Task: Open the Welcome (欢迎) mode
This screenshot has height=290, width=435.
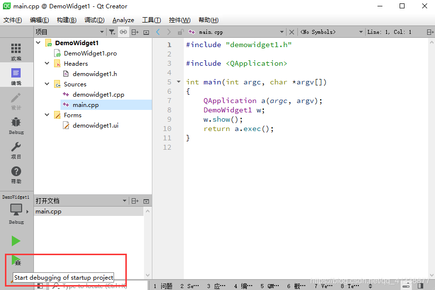Action: click(x=16, y=52)
